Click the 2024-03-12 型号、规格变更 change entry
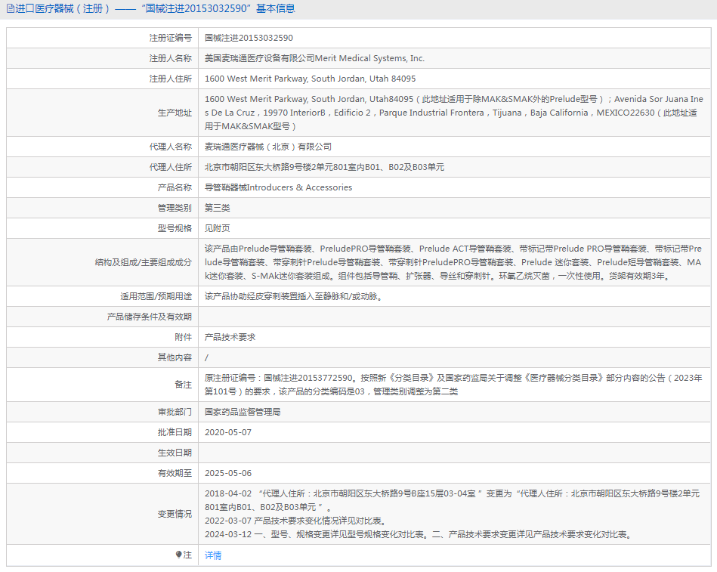This screenshot has width=717, height=572. point(419,534)
